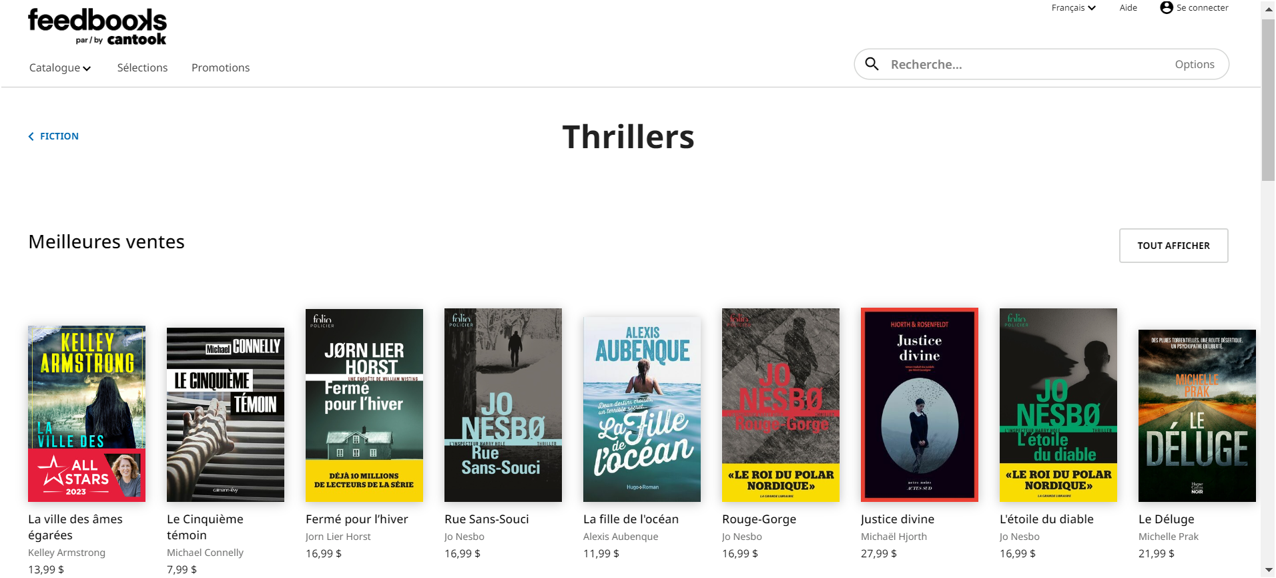1276x578 pixels.
Task: Click the 11,99 $ price of La fille de l'océan
Action: coord(601,553)
